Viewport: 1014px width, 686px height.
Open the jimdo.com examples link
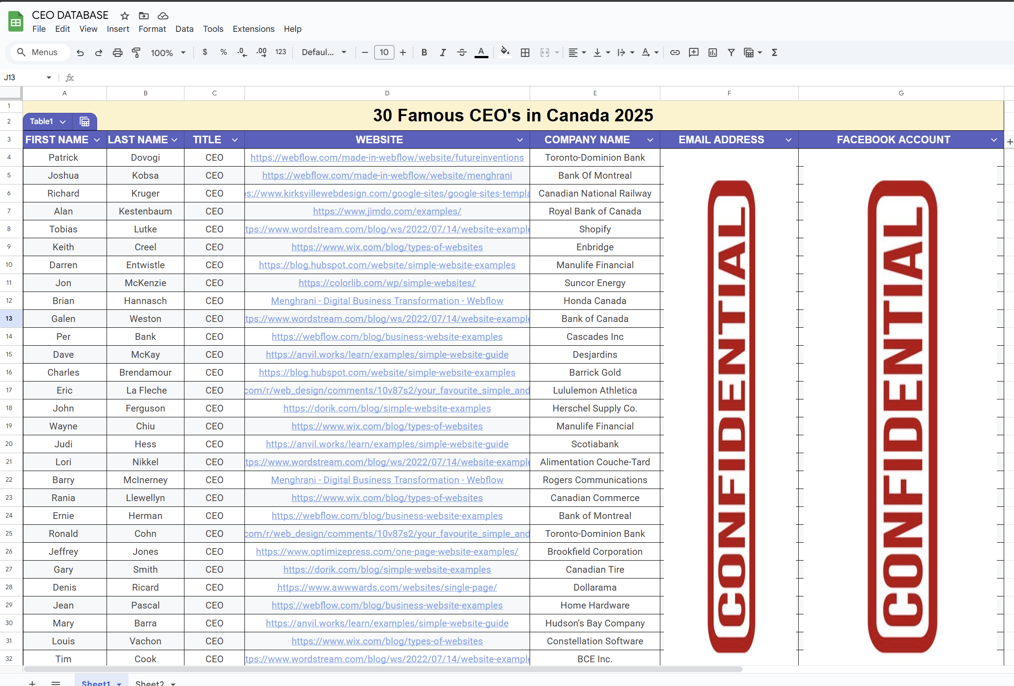(387, 211)
